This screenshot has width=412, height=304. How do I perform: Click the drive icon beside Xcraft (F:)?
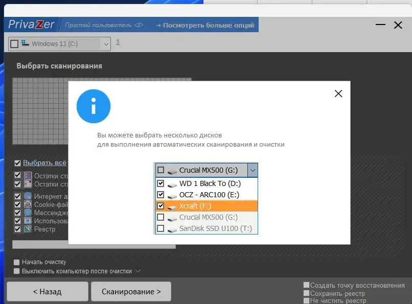pos(172,207)
